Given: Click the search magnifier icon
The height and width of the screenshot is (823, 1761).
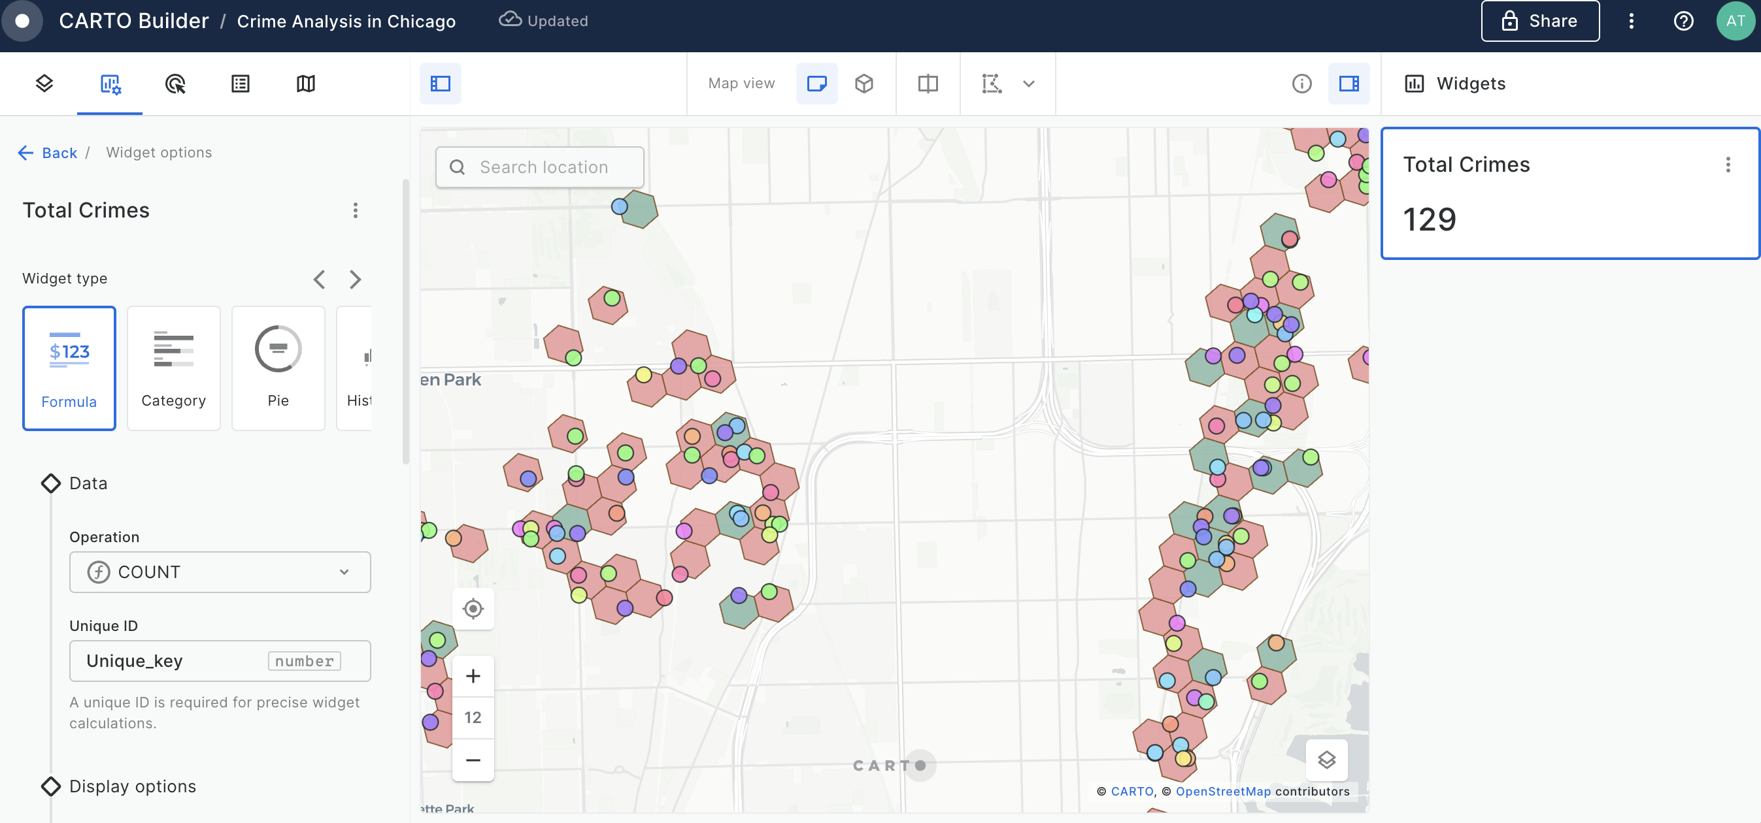Looking at the screenshot, I should point(458,167).
